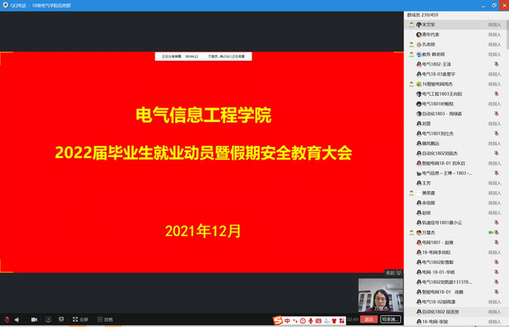Click Sogou soft keyboard icon
This screenshot has width=509, height=327.
coord(319,320)
